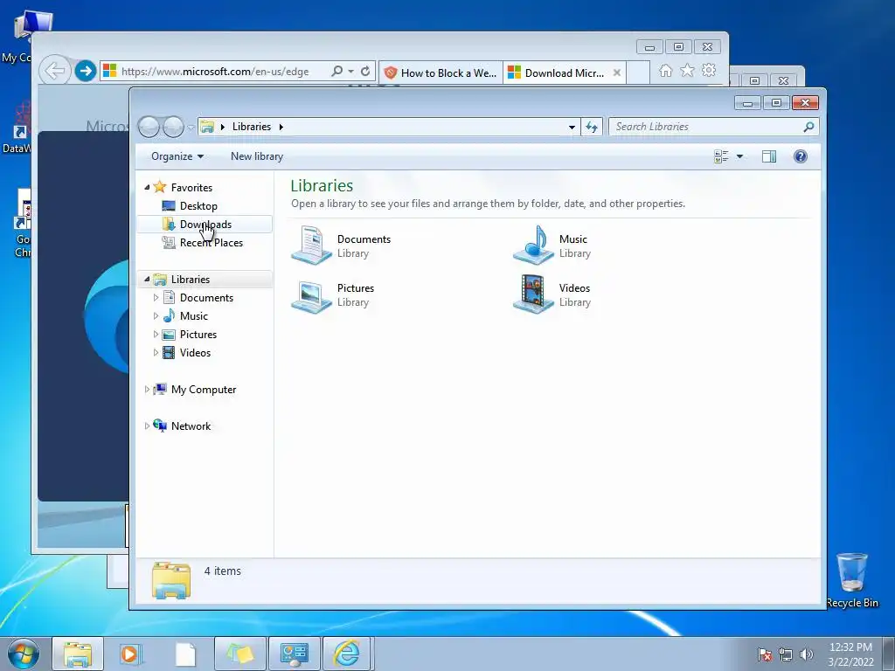This screenshot has height=671, width=895.
Task: Open the Music library icon in main pane
Action: point(534,246)
